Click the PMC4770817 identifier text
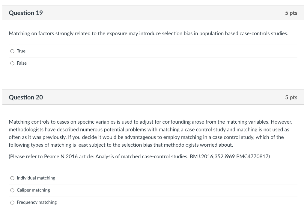This screenshot has width=307, height=220. [x=253, y=157]
